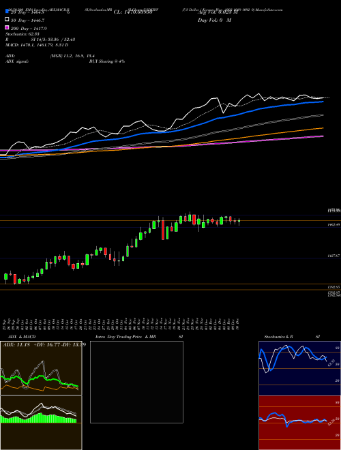Screen dimensions: 341x450
Task: Select the '200 Day = 1417.9' label
Action: pos(29,29)
